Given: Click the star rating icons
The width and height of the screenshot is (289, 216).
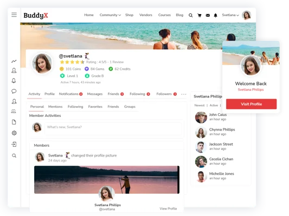Looking at the screenshot, I should (x=72, y=62).
